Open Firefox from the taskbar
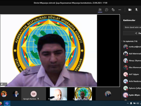 (x=1, y=103)
